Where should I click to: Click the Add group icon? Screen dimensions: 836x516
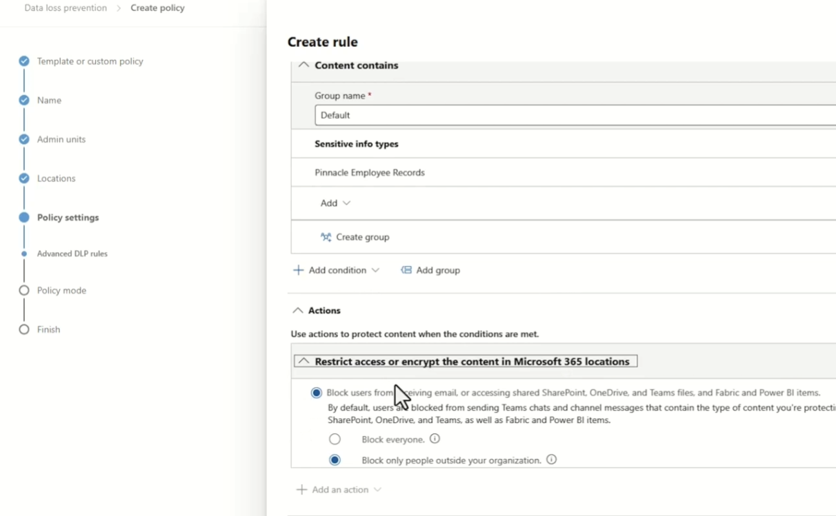(406, 270)
